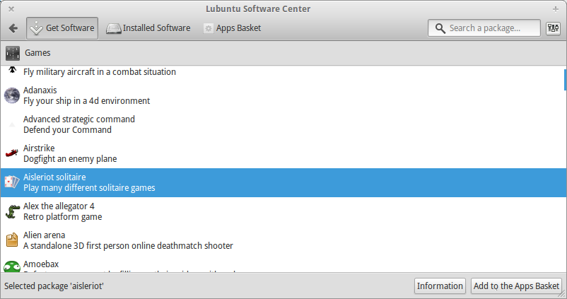Open the Installed Software tab
This screenshot has height=299, width=567.
pyautogui.click(x=148, y=28)
